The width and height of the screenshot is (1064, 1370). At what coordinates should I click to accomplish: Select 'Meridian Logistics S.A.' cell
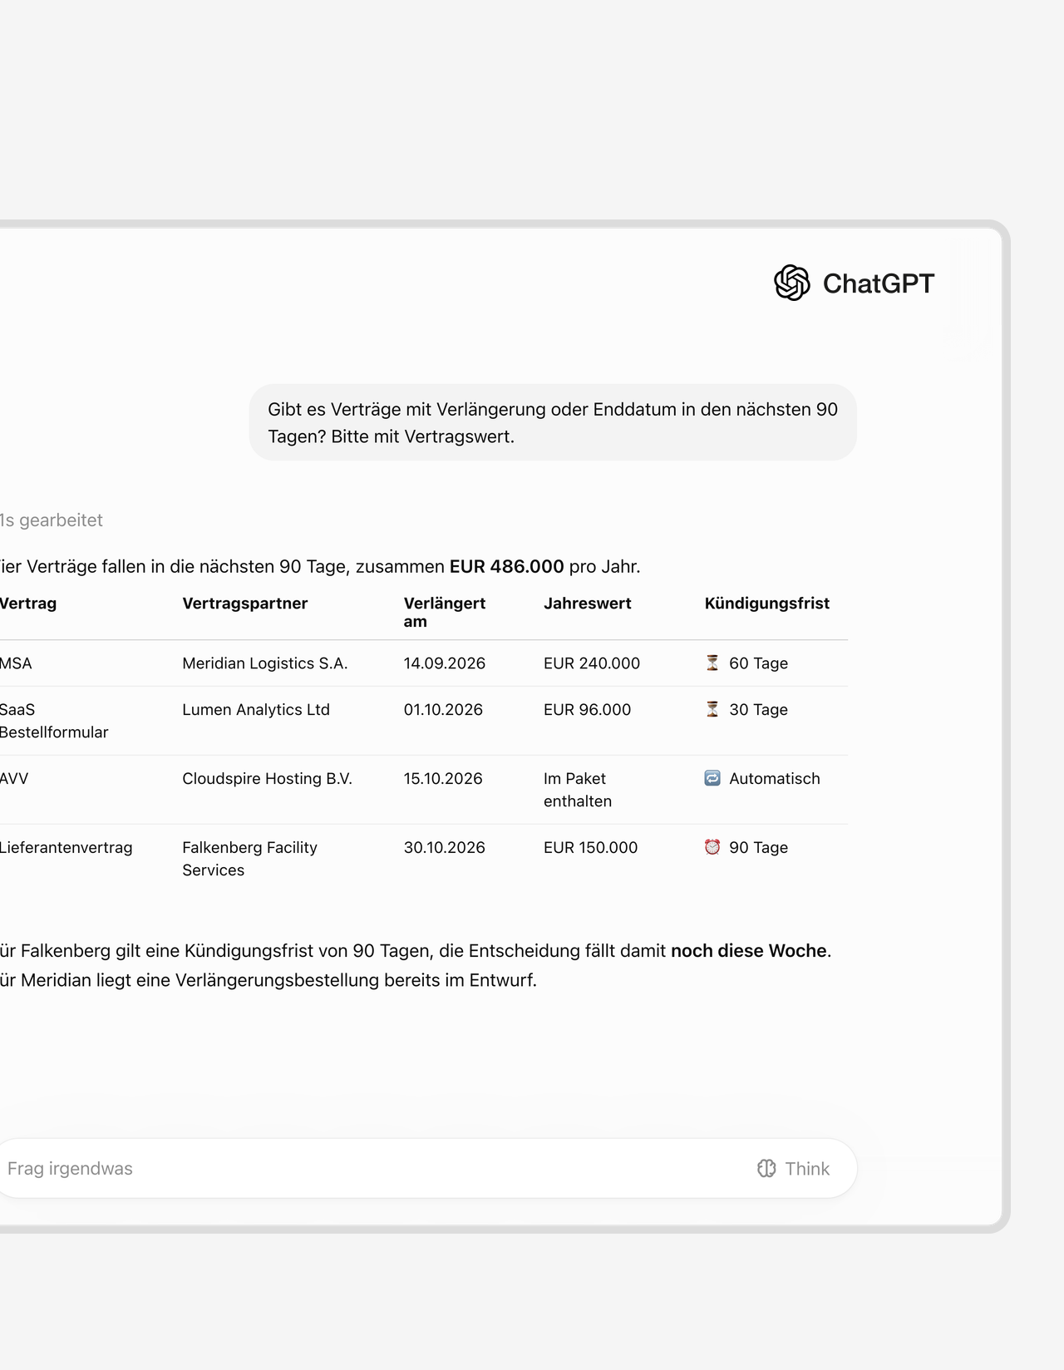coord(265,663)
